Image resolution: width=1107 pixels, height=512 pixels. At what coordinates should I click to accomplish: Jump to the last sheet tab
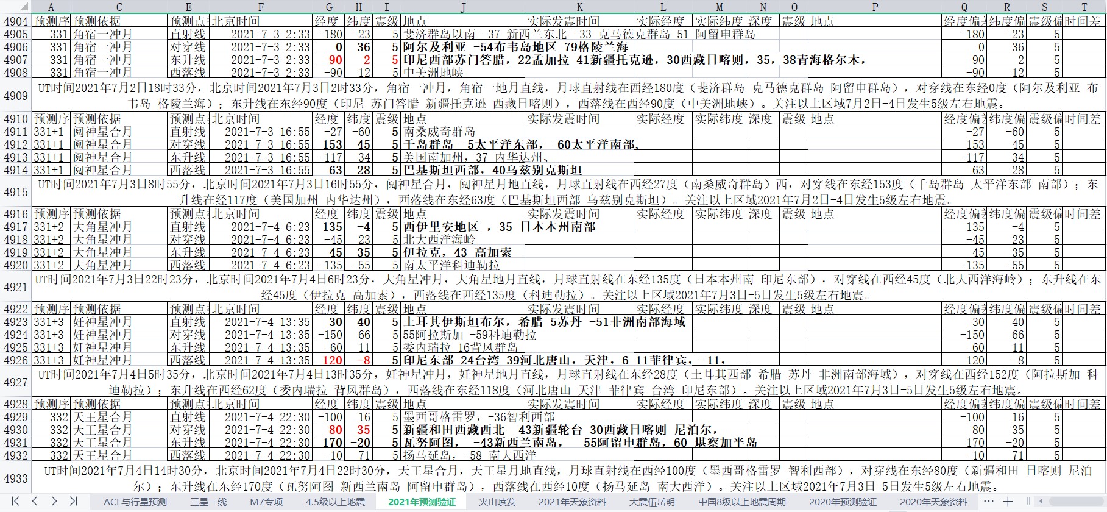click(x=73, y=501)
